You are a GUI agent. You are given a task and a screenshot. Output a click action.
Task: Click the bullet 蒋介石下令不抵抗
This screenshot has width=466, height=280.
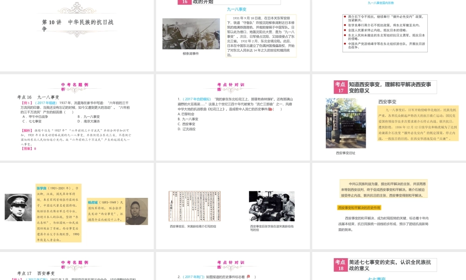[385, 19]
